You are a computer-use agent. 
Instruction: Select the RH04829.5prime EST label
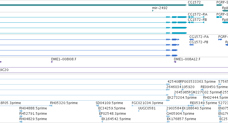click(x=33, y=119)
